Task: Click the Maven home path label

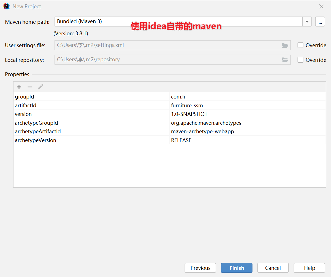Action: coord(27,22)
